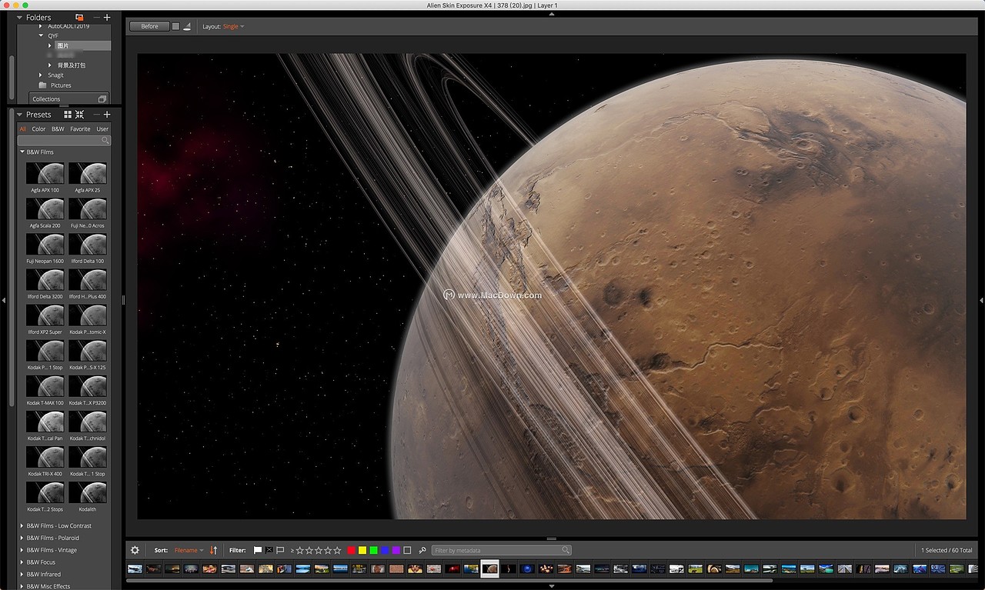Click the Before button
This screenshot has width=985, height=590.
(150, 26)
